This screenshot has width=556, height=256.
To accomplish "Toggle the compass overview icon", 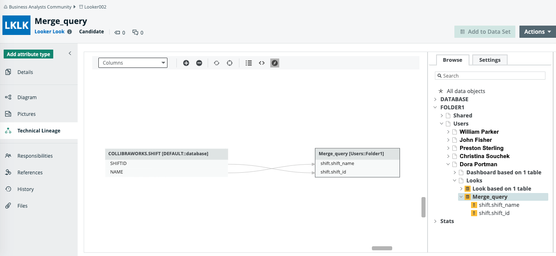I will click(x=275, y=63).
